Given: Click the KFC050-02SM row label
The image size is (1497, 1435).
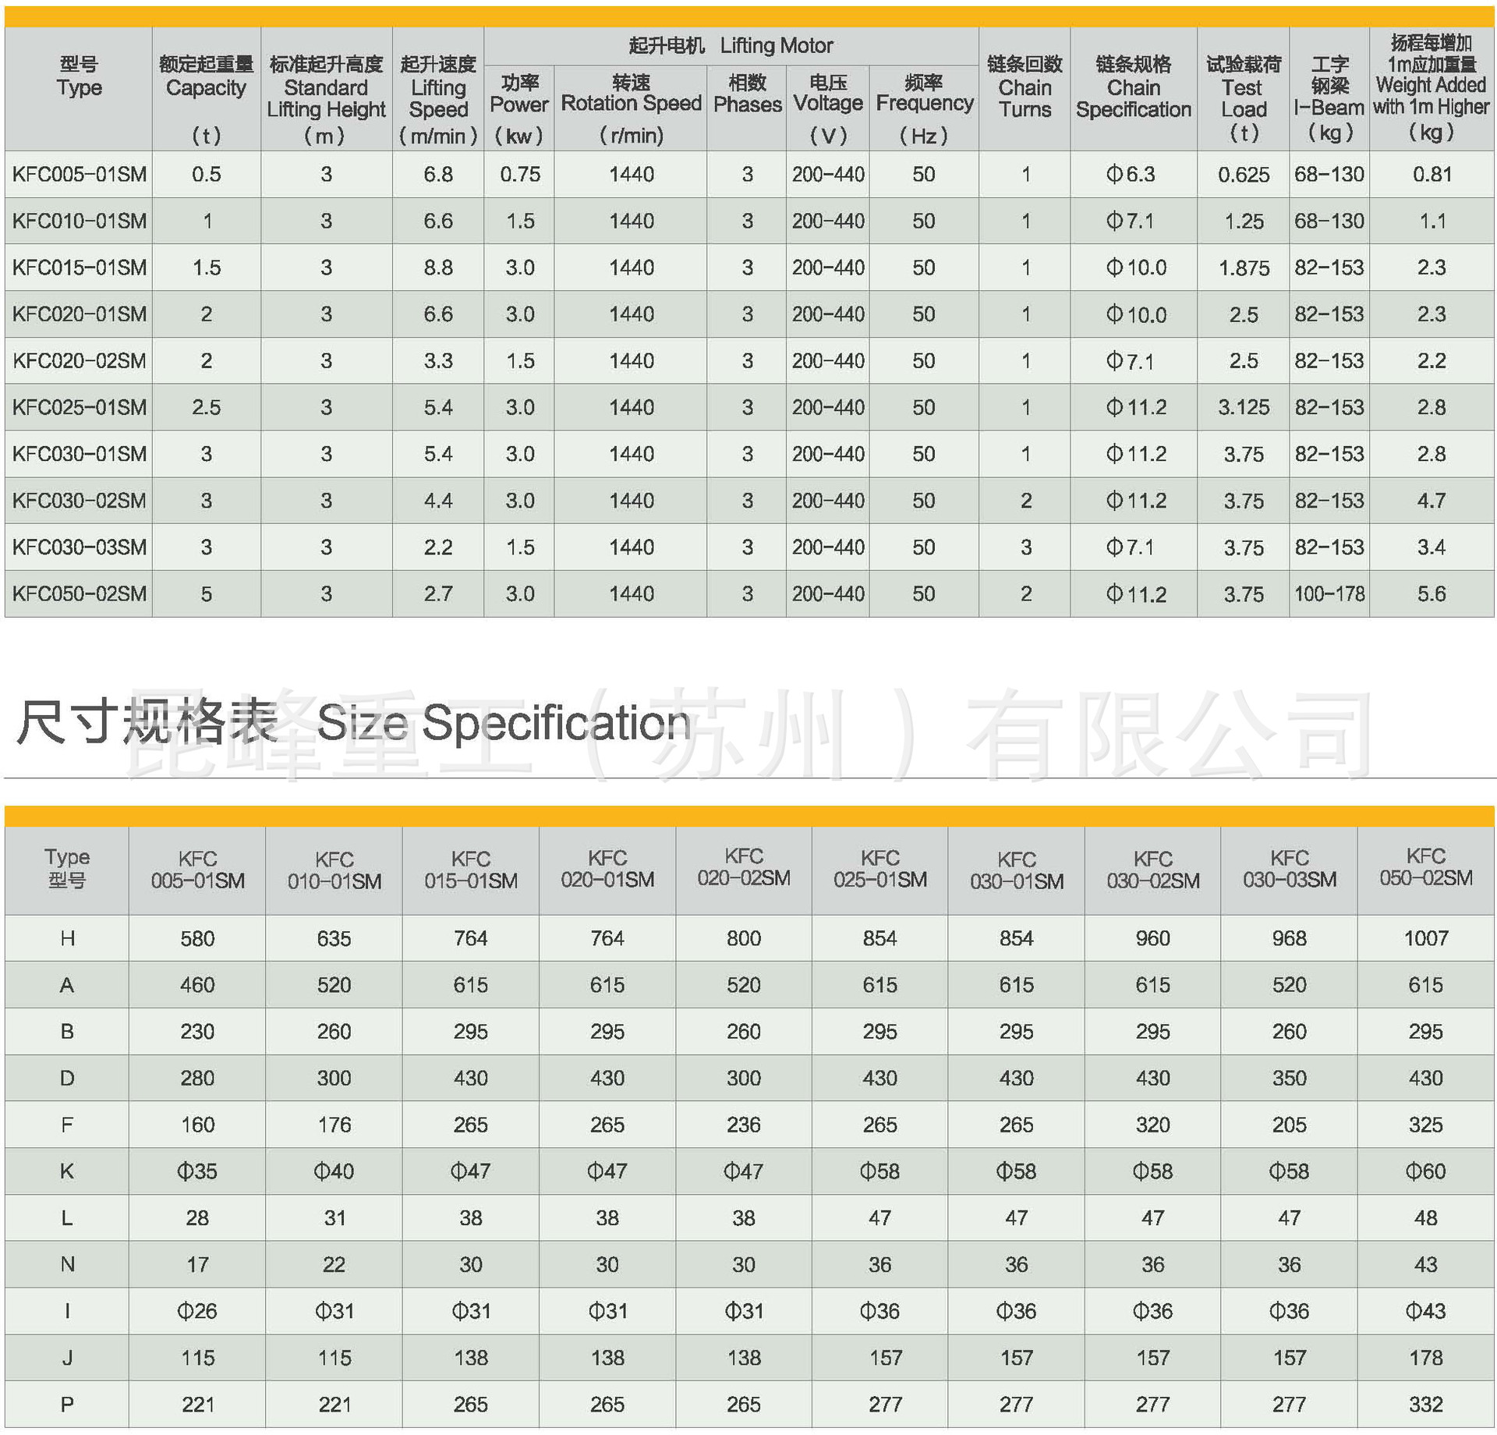Looking at the screenshot, I should pos(79,594).
